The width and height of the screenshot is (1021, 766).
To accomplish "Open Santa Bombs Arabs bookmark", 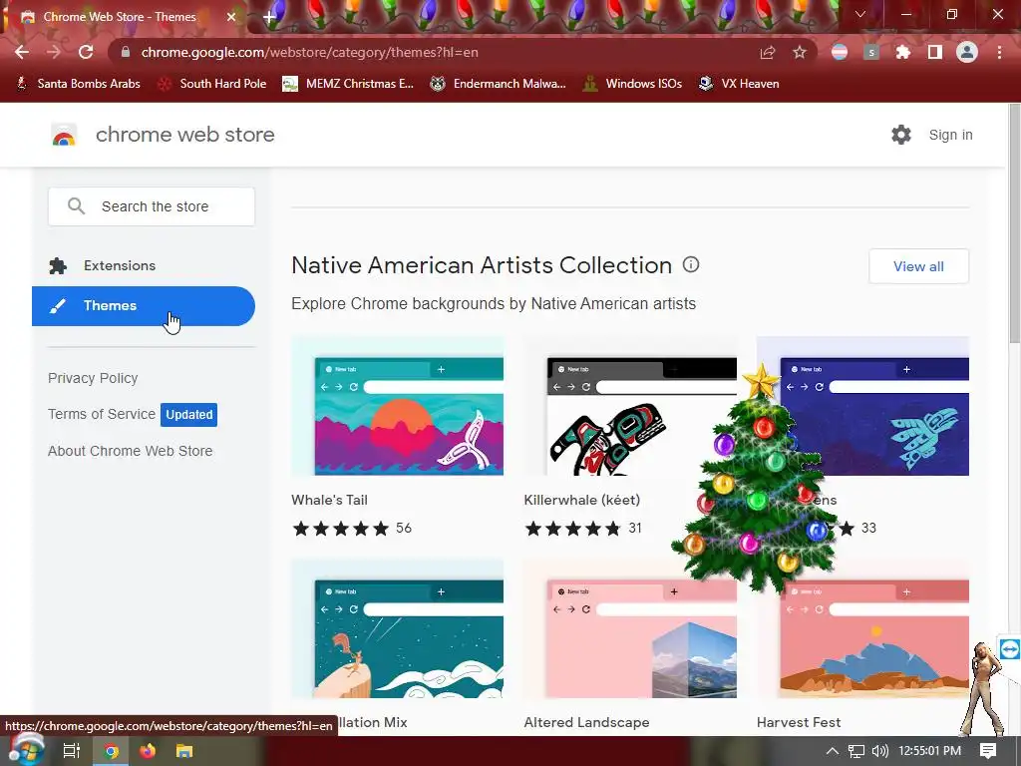I will [78, 84].
